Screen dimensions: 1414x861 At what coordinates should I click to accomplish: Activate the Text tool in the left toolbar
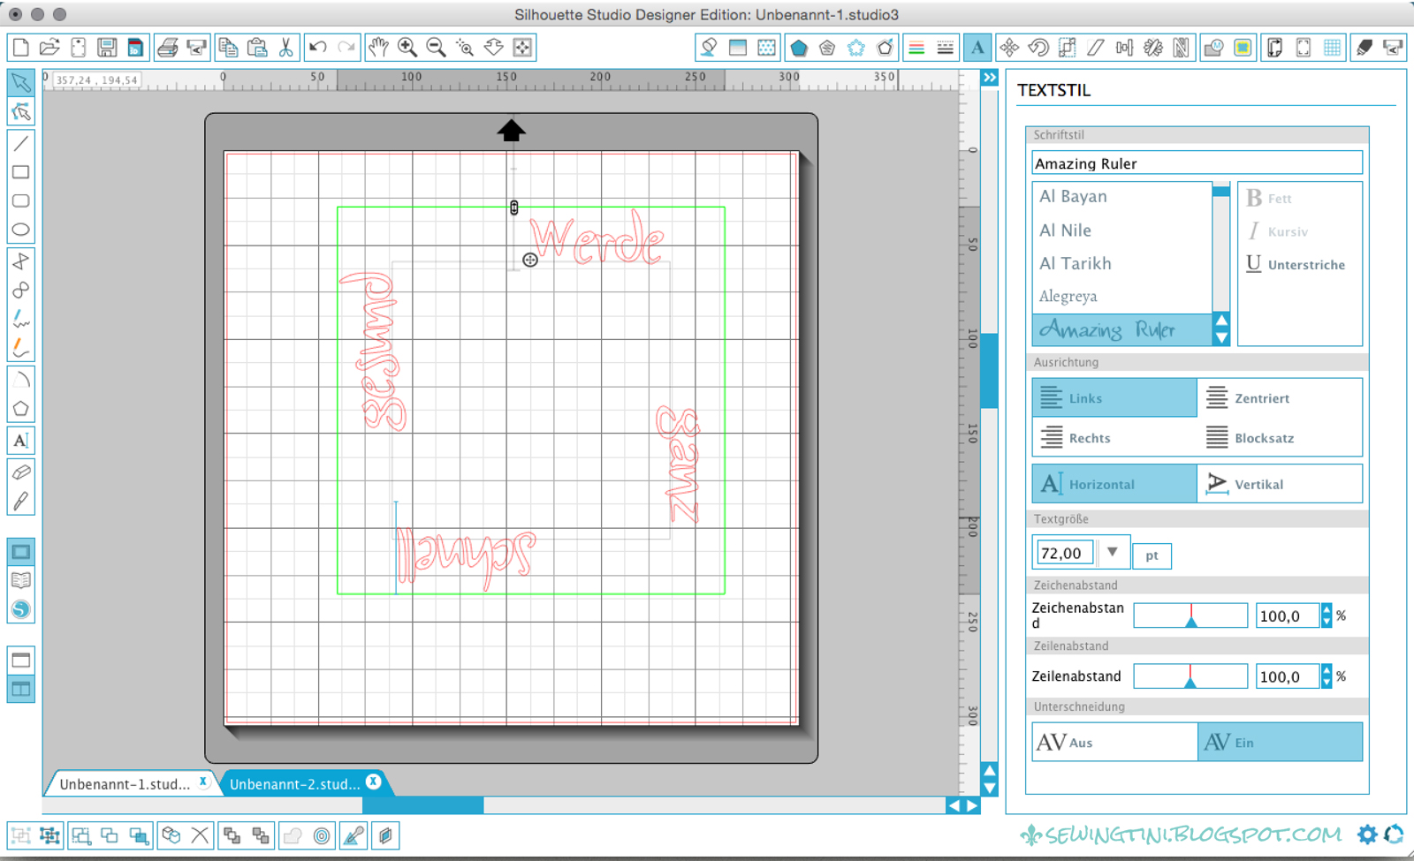pyautogui.click(x=21, y=441)
